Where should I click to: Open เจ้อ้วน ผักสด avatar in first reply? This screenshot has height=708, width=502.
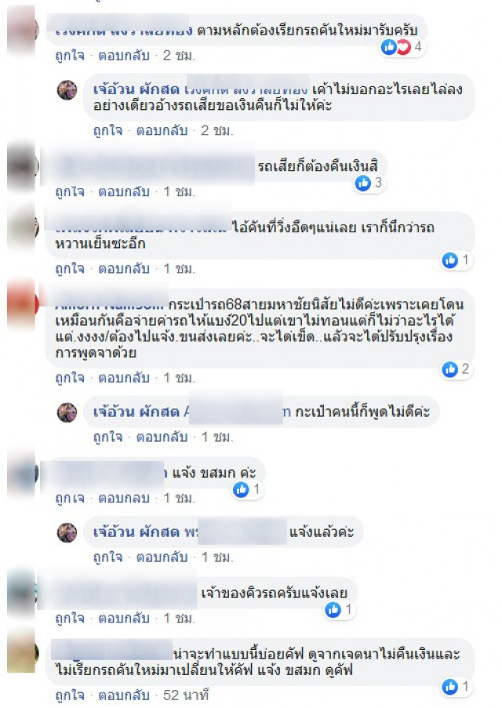point(67,89)
